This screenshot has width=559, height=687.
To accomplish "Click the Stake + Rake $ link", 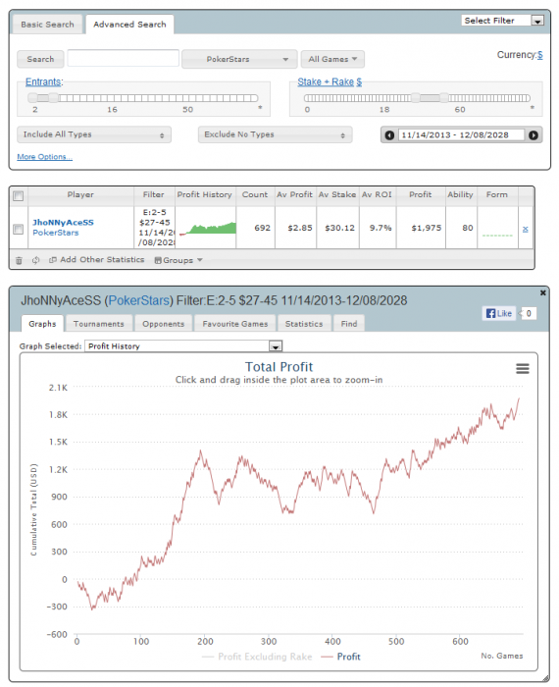I will pyautogui.click(x=330, y=81).
